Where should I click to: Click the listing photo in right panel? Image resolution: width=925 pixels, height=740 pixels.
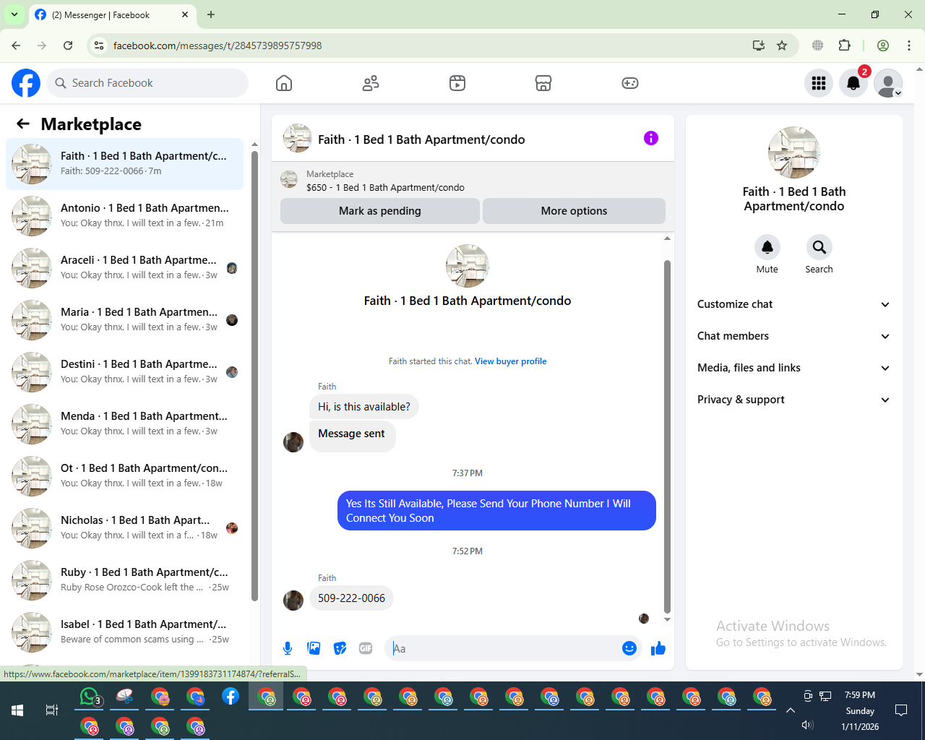794,152
